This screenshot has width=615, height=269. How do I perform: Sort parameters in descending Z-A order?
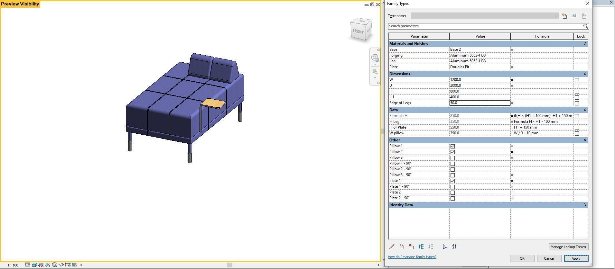coord(454,247)
